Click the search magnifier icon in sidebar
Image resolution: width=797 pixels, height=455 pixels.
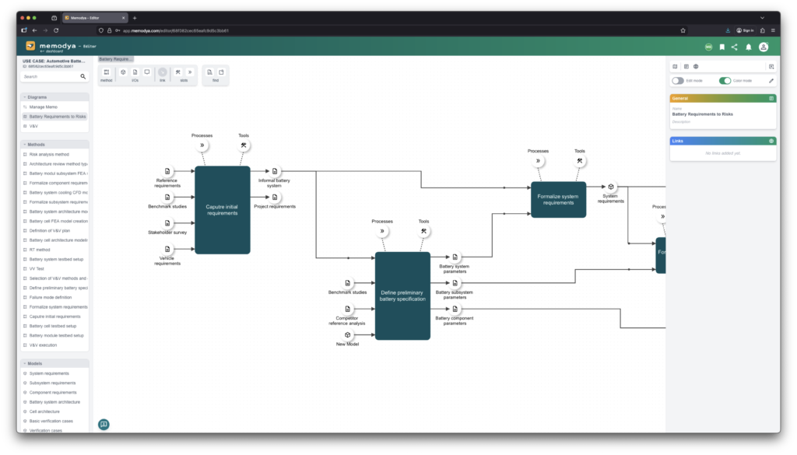83,77
